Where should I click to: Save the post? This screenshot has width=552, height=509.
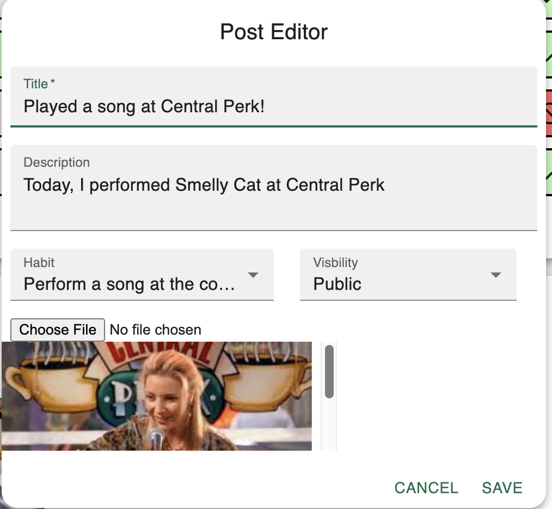click(502, 488)
